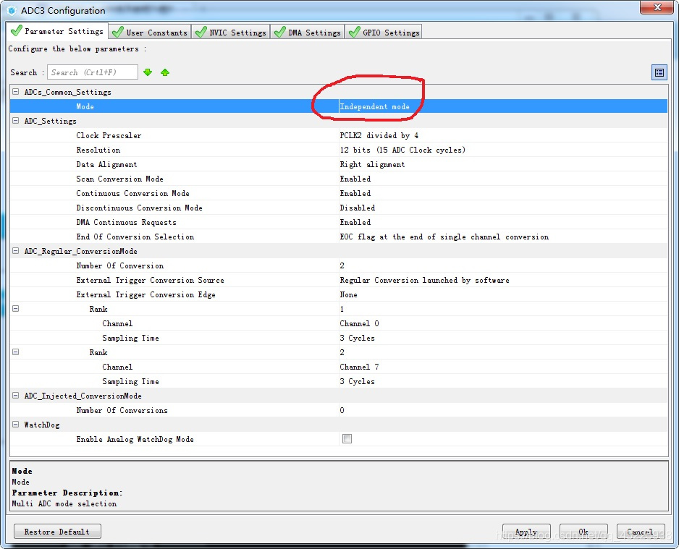The height and width of the screenshot is (549, 679).
Task: Collapse the WatchDog section
Action: tap(16, 425)
